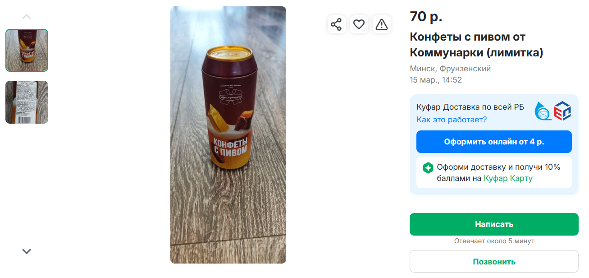Open the "Как это работает?" link
This screenshot has height=278, width=589.
click(452, 120)
